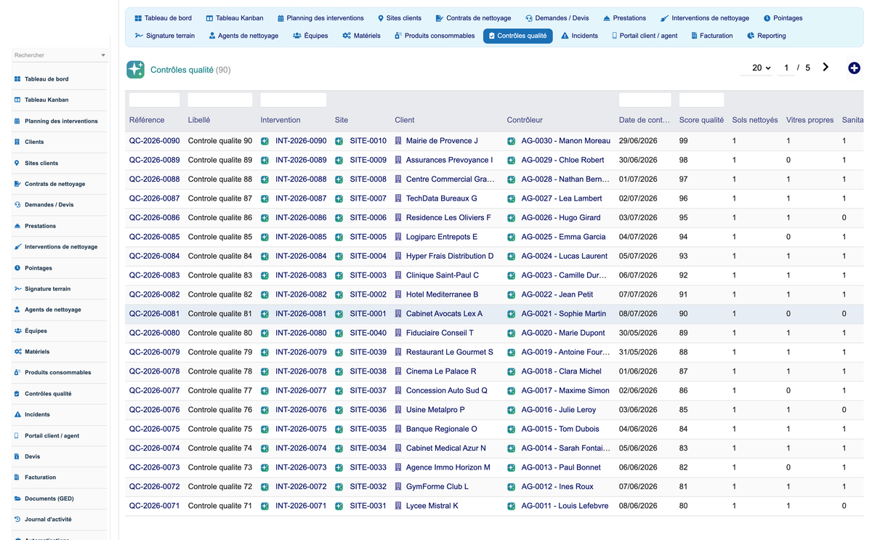
Task: Click the Référence column filter field
Action: click(x=154, y=100)
